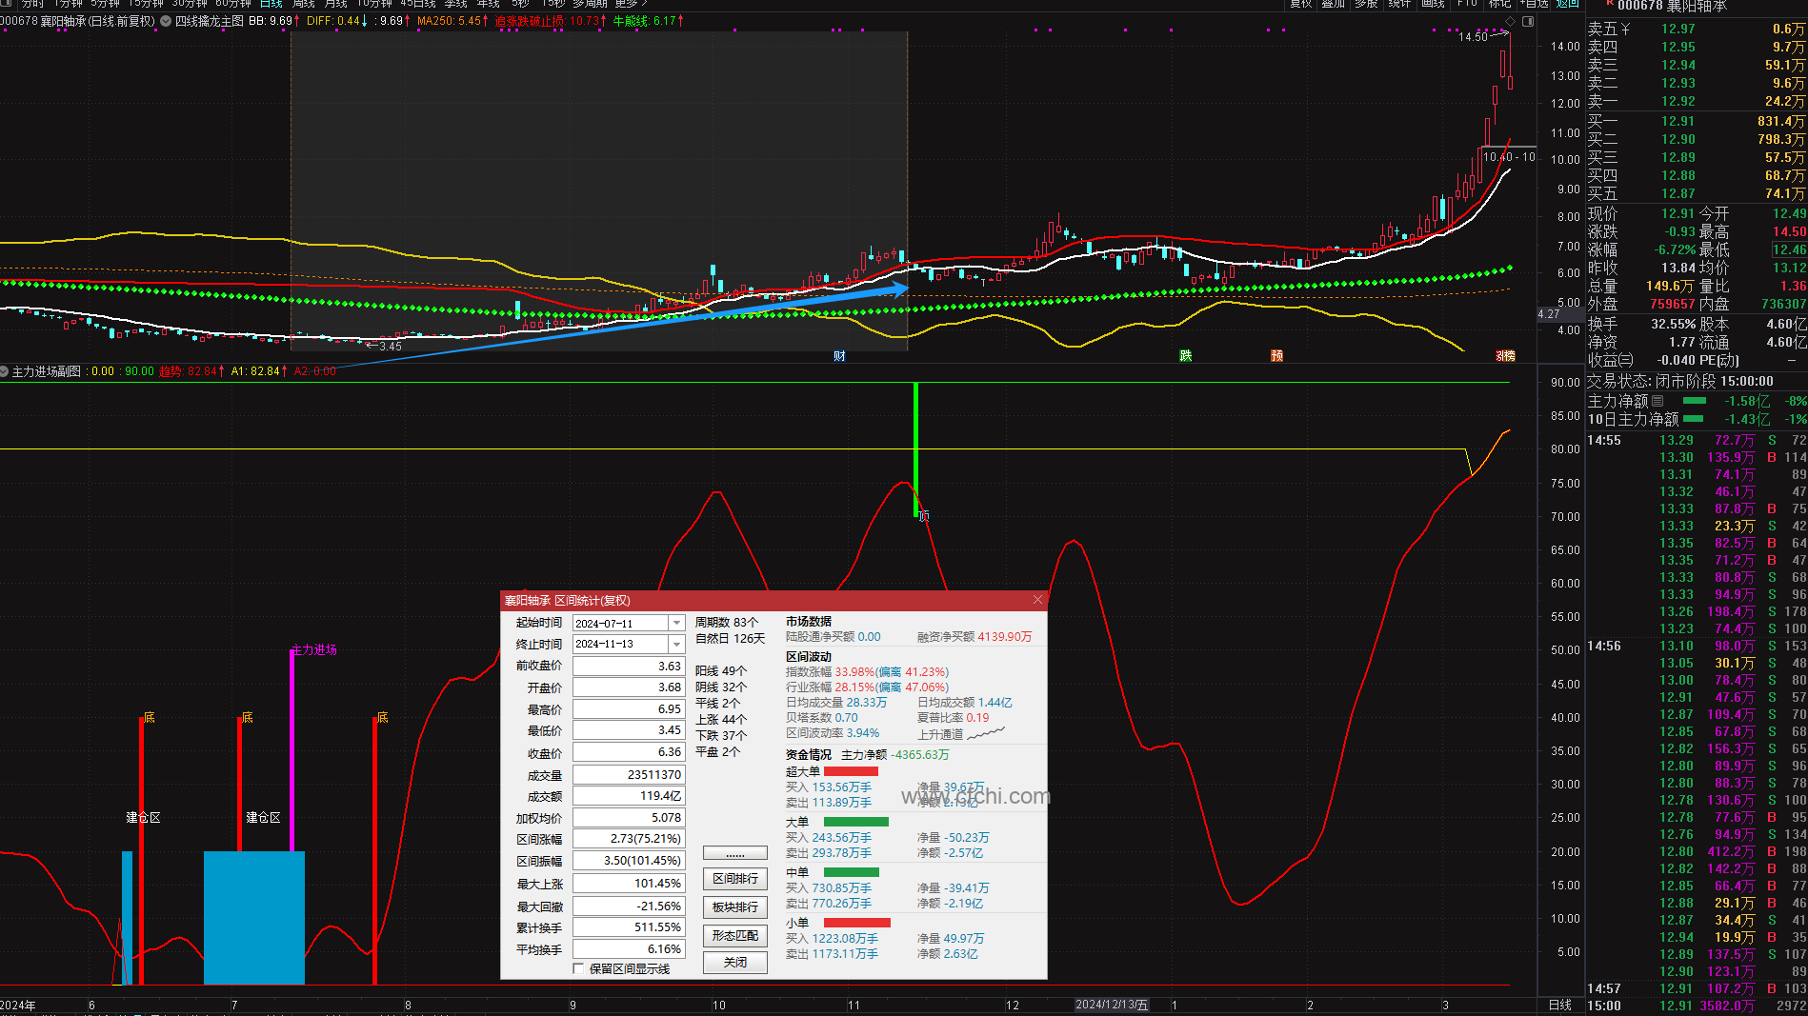Expand the 更多 period options
Image resolution: width=1808 pixels, height=1016 pixels.
pyautogui.click(x=630, y=4)
